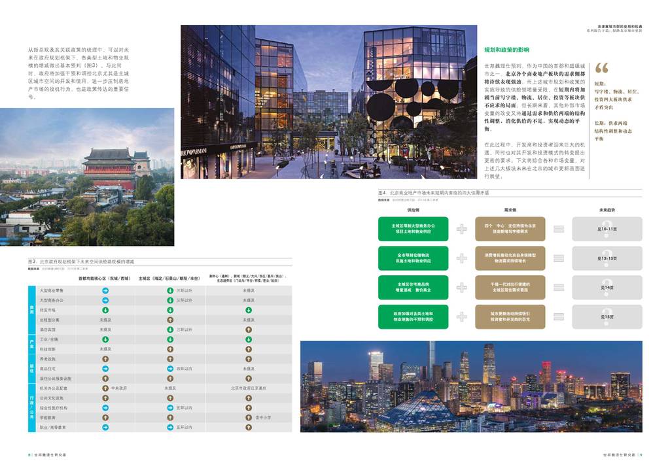Click the blue right arrow in 大型商业零售 row
Screen dimensions: 670x474
[105, 290]
